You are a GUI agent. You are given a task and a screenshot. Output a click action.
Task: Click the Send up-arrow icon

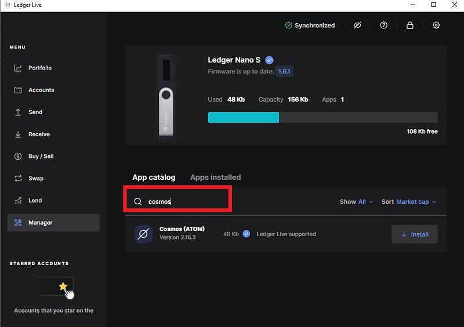pyautogui.click(x=18, y=112)
